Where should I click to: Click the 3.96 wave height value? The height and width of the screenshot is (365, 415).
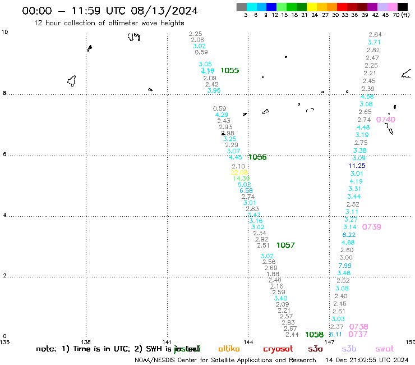214,90
